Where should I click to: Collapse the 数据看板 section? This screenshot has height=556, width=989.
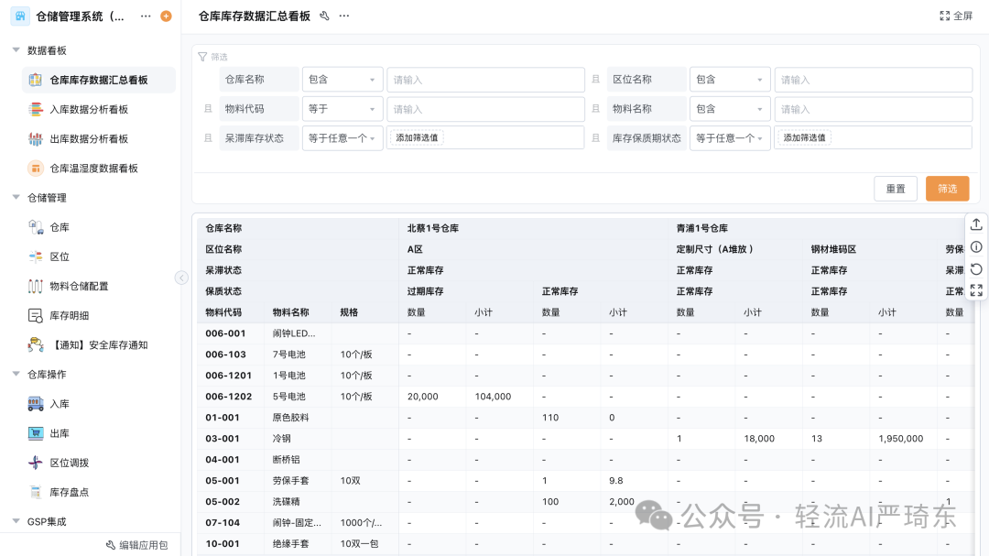coord(15,50)
